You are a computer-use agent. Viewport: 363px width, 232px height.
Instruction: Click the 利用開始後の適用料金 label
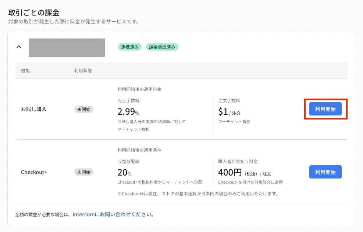[139, 89]
